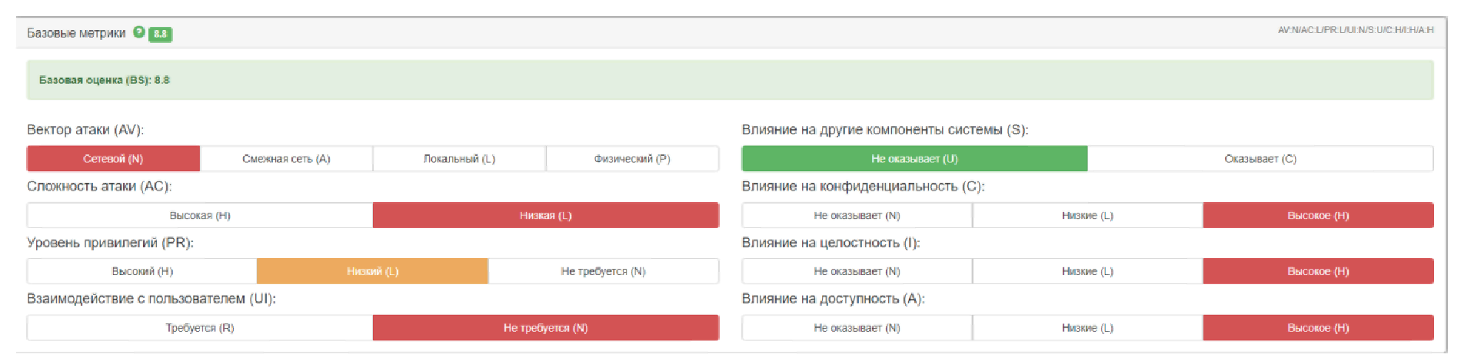Choose Смежная сеть (A) attack vector
The height and width of the screenshot is (361, 1481).
(x=286, y=159)
